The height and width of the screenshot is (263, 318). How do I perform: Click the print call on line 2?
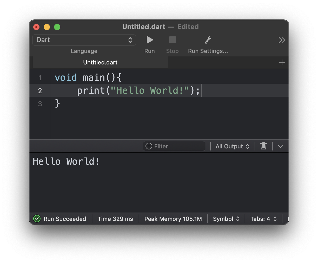[x=91, y=90]
